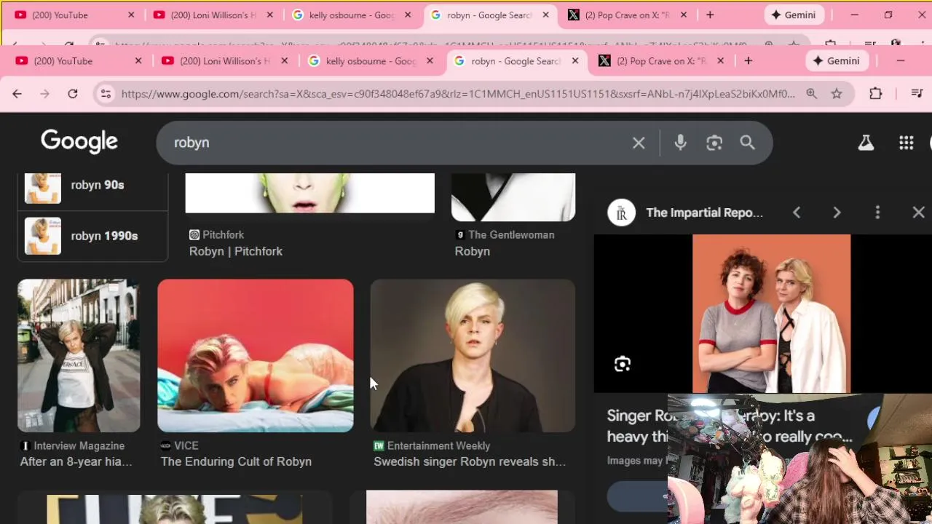The width and height of the screenshot is (932, 524).
Task: Close the Pop Crave on X tab
Action: pyautogui.click(x=721, y=61)
